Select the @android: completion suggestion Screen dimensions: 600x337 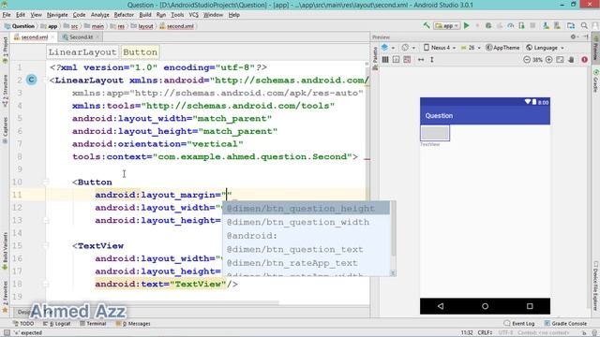pos(307,236)
